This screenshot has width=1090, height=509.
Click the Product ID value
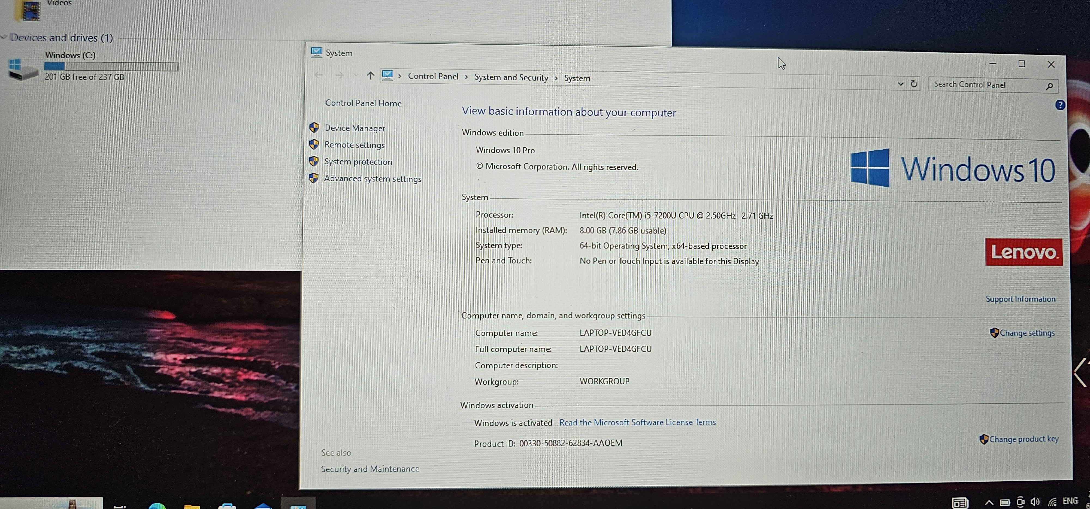coord(570,443)
